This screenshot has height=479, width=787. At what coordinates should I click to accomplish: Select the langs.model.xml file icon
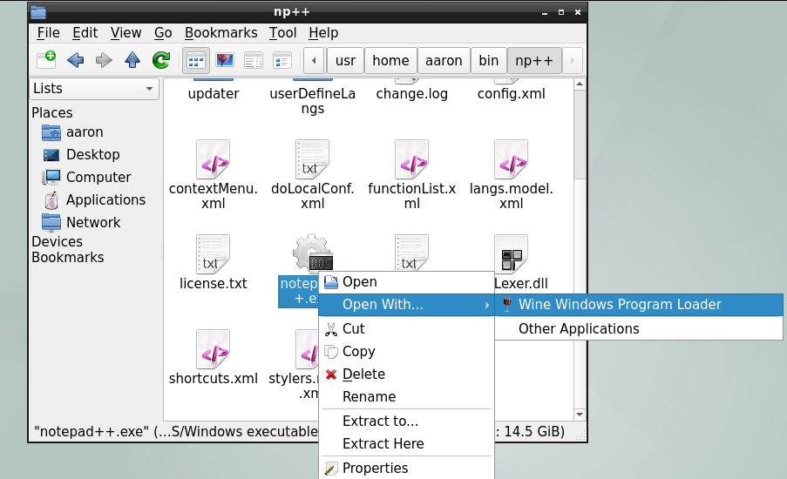pyautogui.click(x=511, y=160)
